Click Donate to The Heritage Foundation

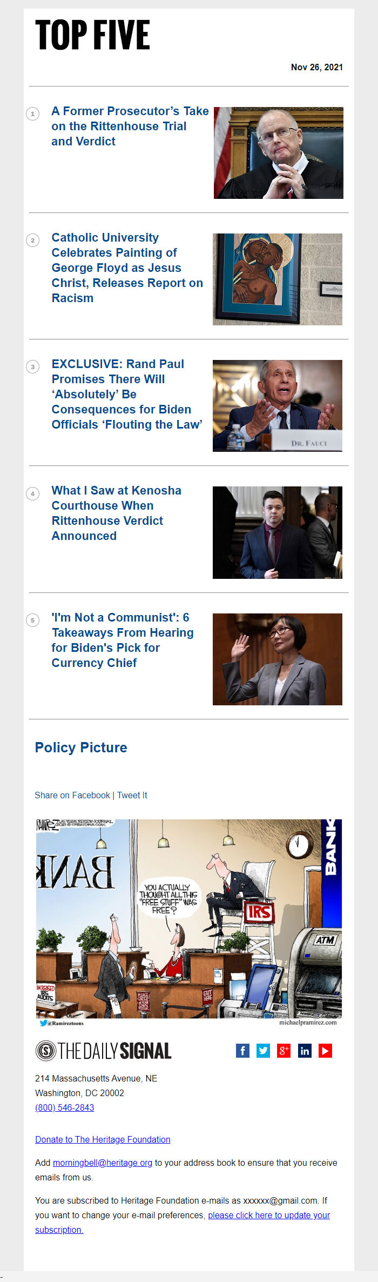coord(103,1139)
